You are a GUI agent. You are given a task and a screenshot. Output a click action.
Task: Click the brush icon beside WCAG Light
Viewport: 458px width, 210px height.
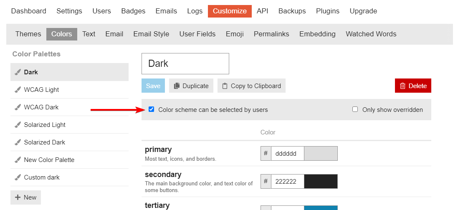point(18,90)
